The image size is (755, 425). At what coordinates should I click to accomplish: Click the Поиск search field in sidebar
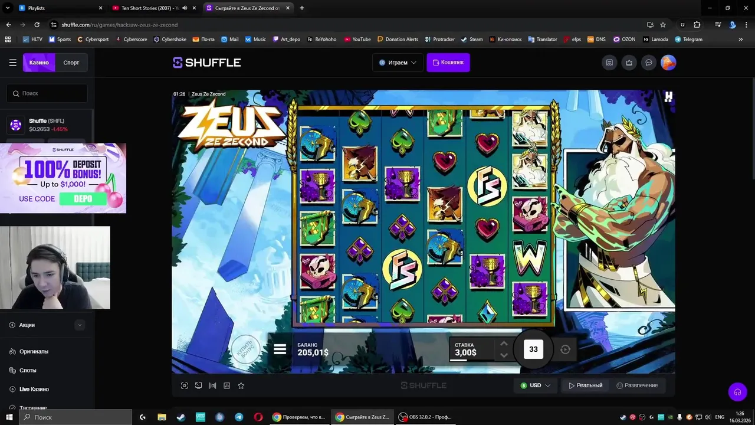(x=47, y=93)
